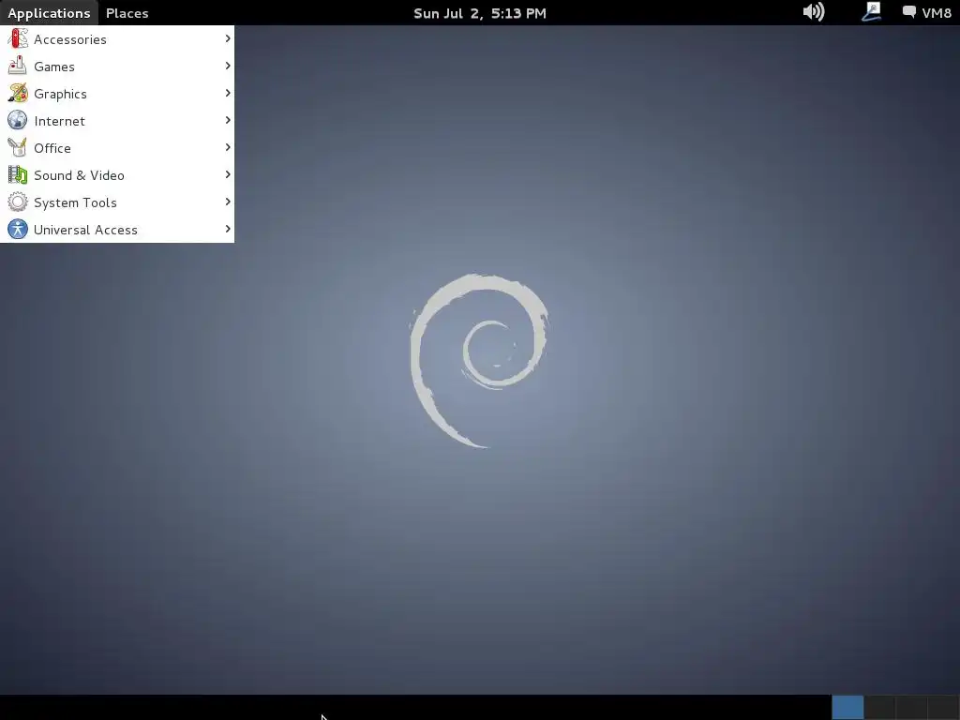Select the Accessories menu label
The height and width of the screenshot is (720, 960).
[69, 39]
